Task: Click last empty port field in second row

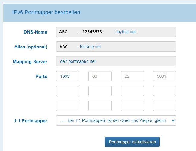Action: 165,91
